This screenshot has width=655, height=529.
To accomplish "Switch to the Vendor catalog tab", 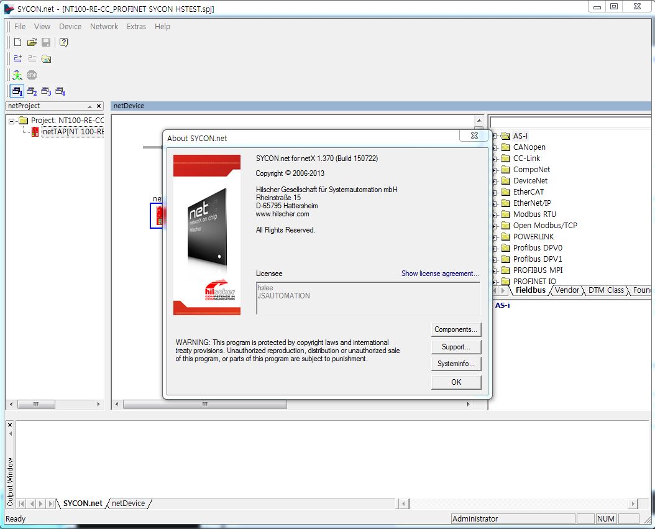I will 567,290.
